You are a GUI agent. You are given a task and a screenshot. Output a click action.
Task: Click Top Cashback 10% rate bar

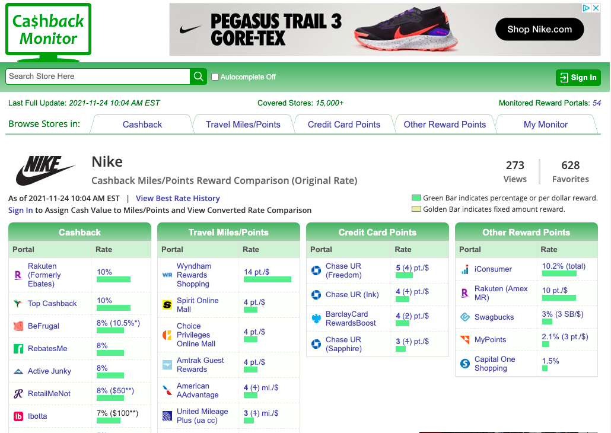(x=113, y=308)
